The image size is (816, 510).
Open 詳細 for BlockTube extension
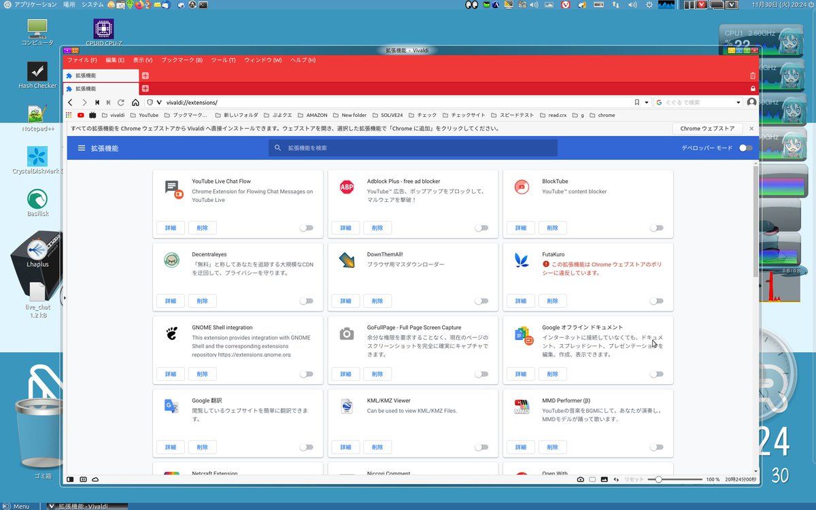click(520, 228)
